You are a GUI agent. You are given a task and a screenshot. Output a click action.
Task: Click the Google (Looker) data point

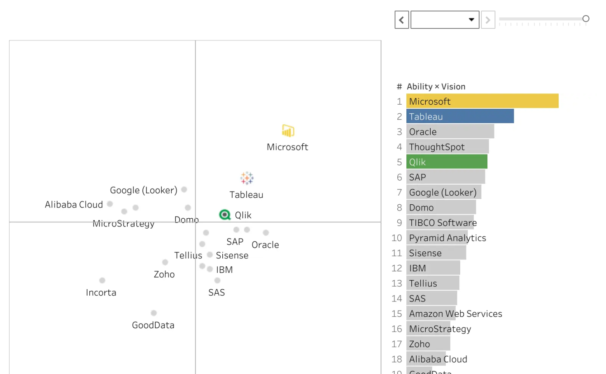tap(184, 189)
